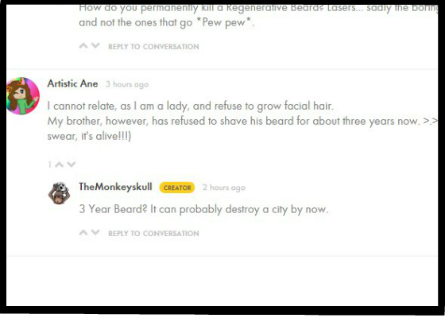The width and height of the screenshot is (445, 318).
Task: Click Artistic Ane's comment text about her brother
Action: click(242, 121)
